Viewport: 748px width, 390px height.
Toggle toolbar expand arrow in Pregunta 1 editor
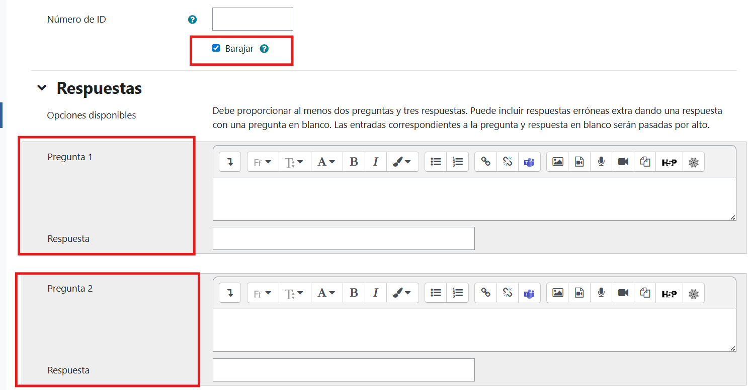coord(230,162)
